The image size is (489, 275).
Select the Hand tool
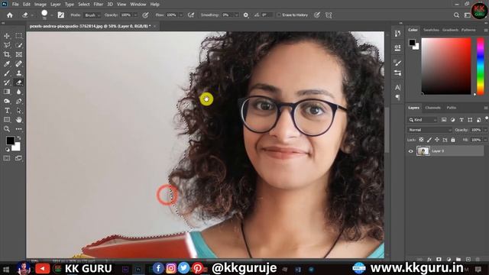(18, 120)
